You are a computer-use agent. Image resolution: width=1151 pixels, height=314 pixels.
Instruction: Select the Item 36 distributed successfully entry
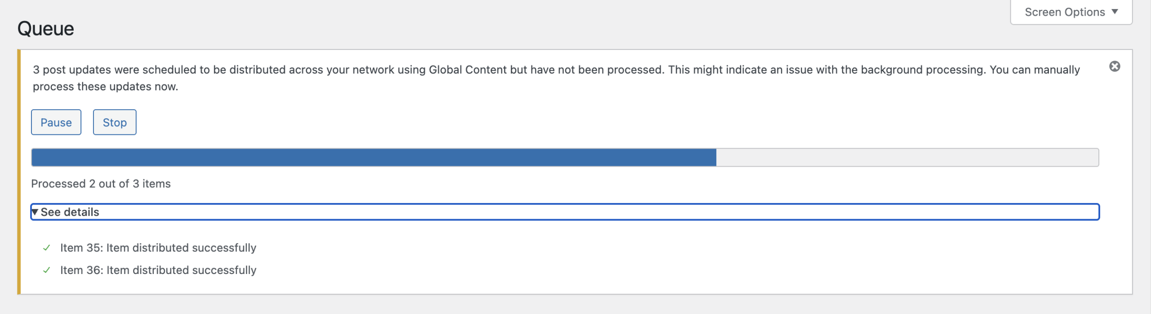[158, 270]
